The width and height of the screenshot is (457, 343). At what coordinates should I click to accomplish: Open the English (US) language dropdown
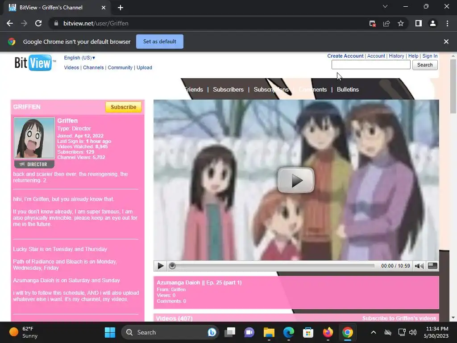(x=79, y=58)
